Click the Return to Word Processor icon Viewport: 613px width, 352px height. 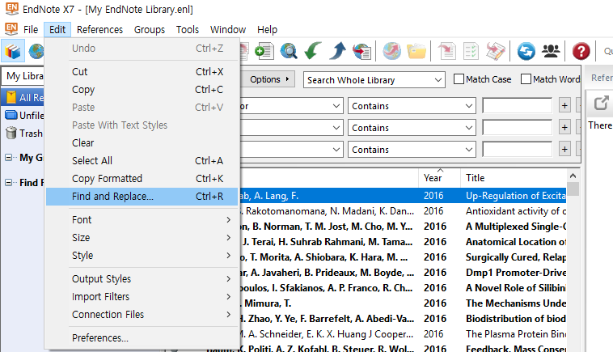tap(495, 51)
